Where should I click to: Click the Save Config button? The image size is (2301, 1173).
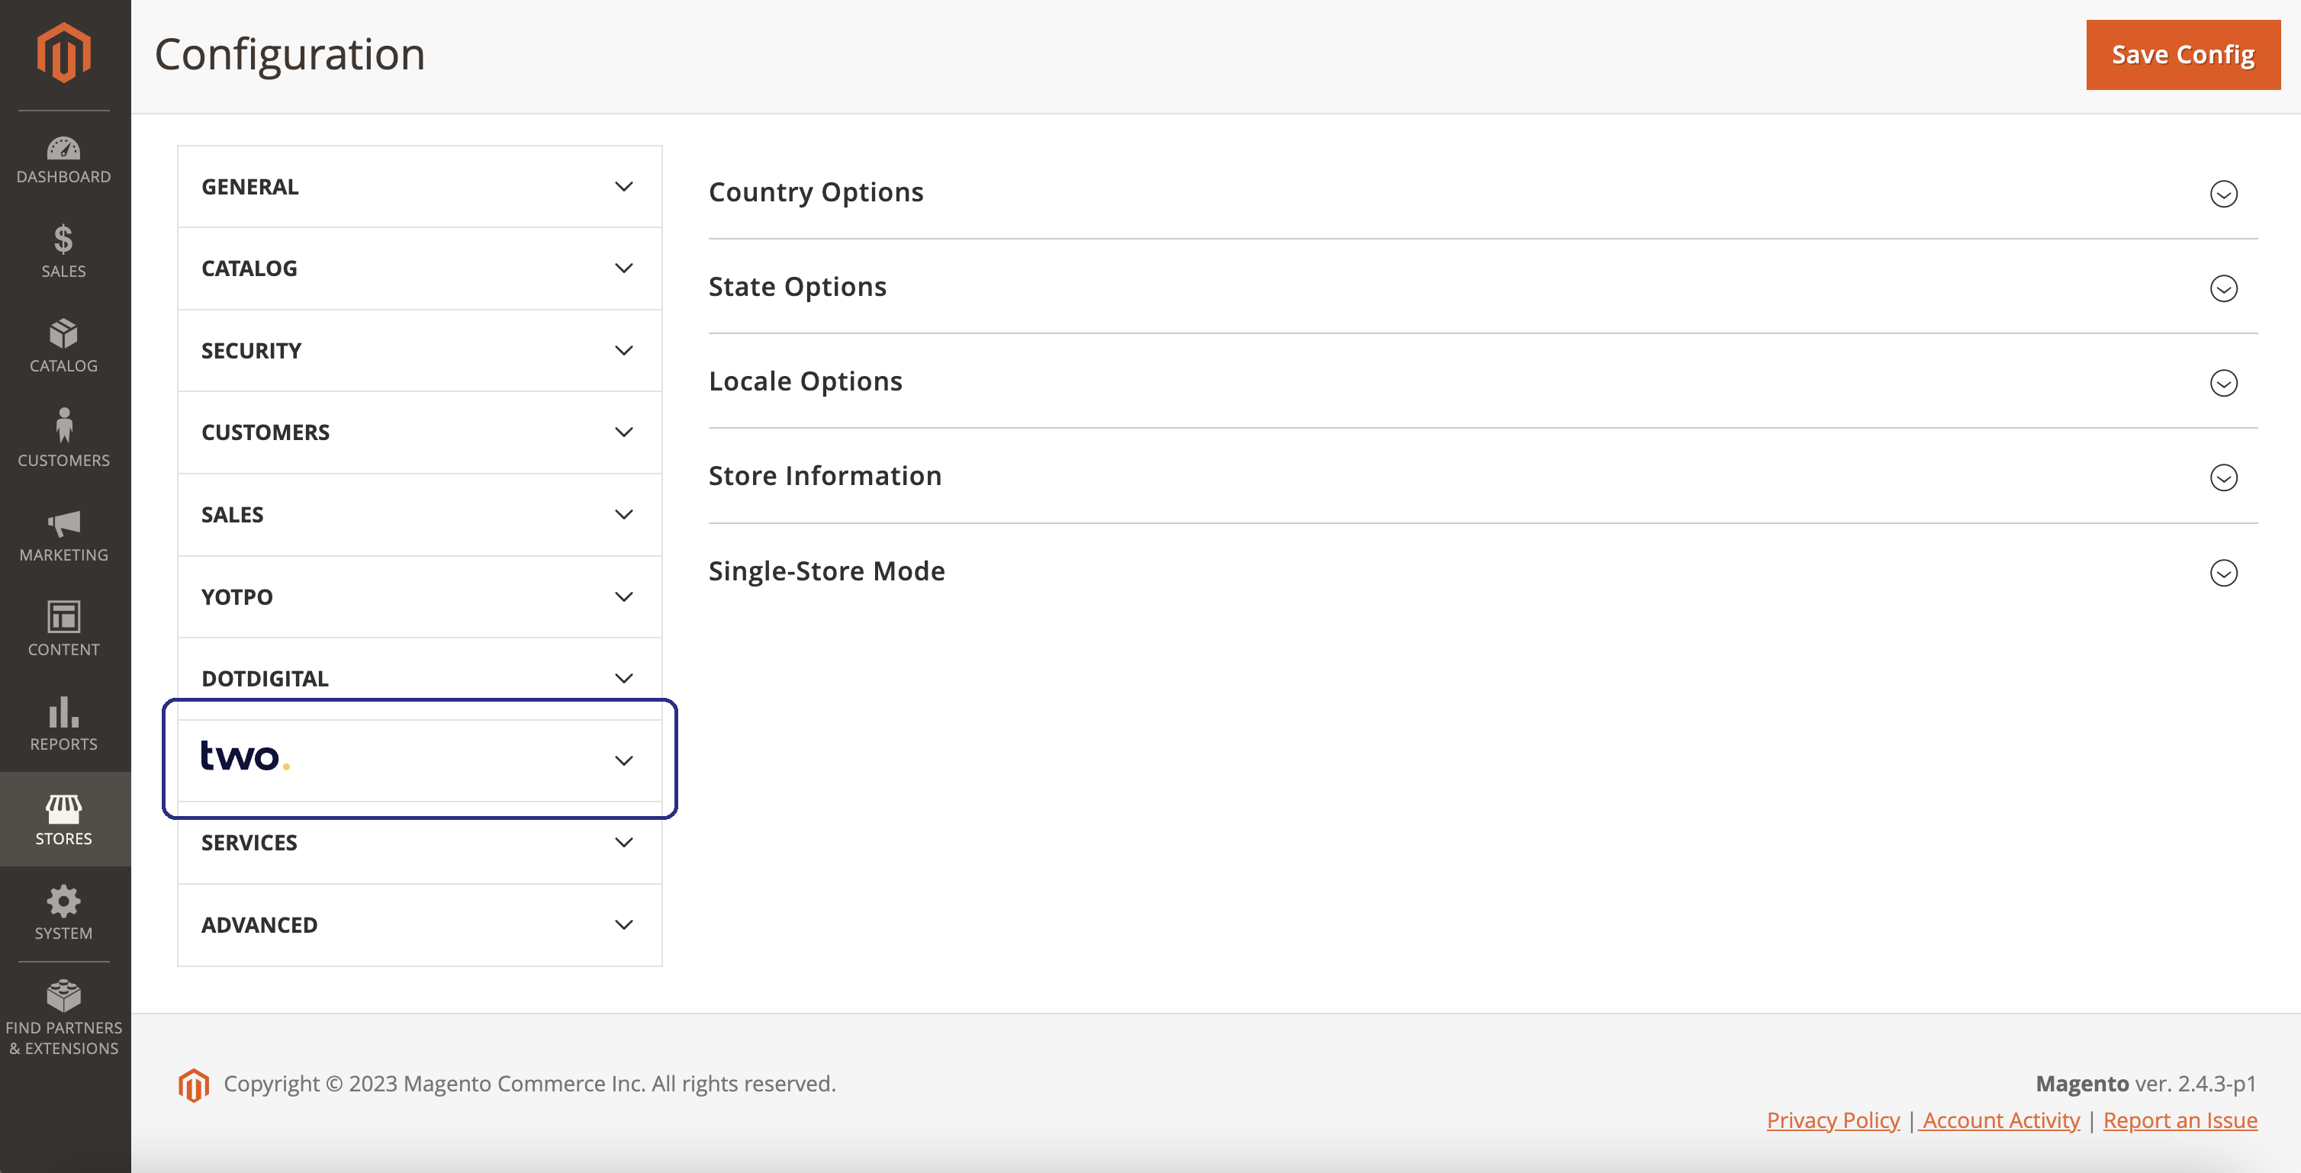pos(2183,54)
